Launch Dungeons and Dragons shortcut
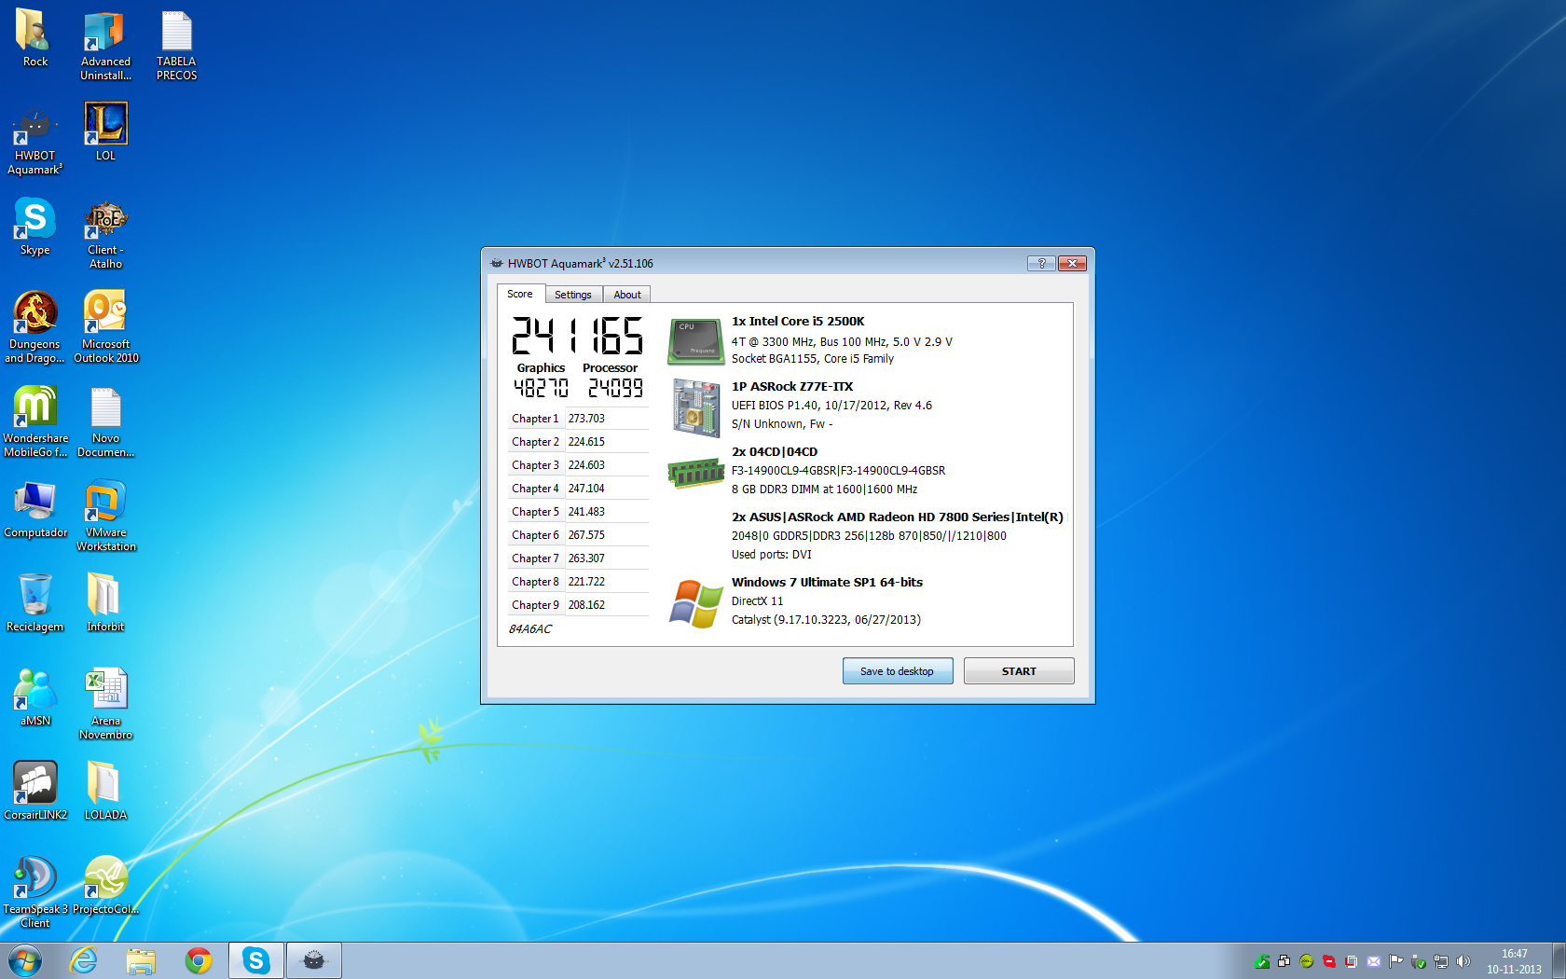Screen dimensions: 1566x979 tap(34, 327)
